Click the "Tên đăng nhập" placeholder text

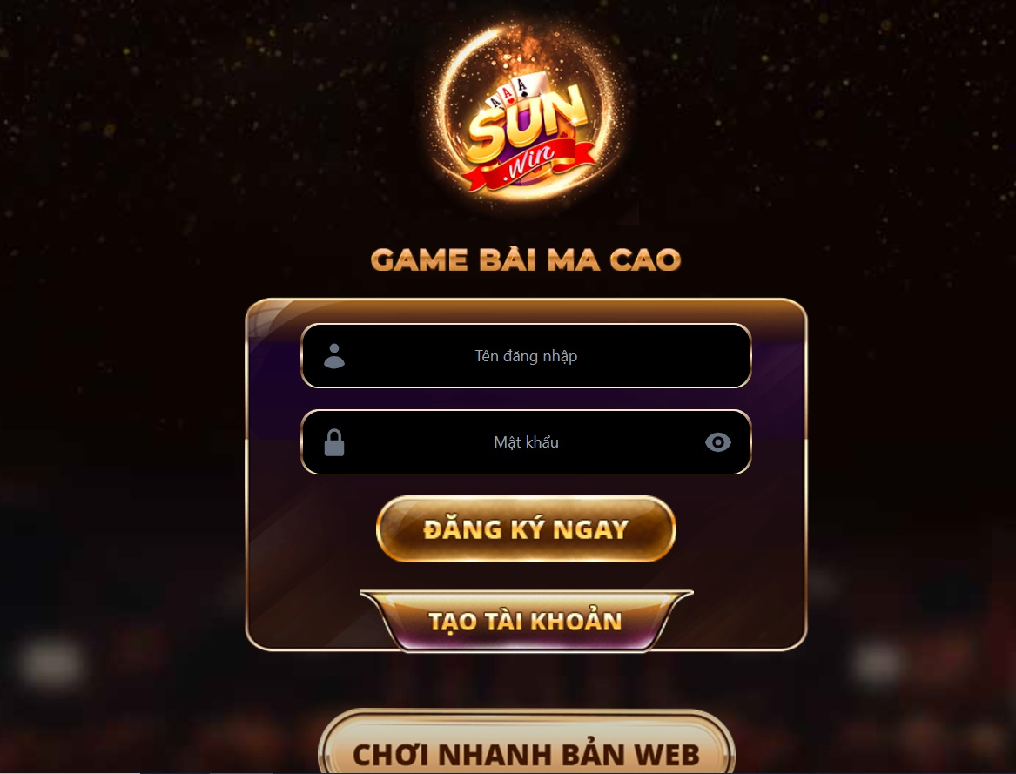(526, 356)
